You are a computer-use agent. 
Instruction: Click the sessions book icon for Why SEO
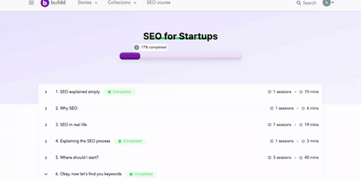click(x=272, y=108)
